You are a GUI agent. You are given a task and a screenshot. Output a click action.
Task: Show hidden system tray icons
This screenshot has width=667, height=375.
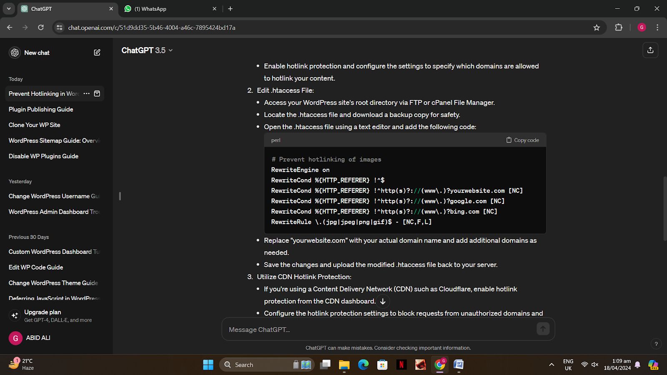552,365
